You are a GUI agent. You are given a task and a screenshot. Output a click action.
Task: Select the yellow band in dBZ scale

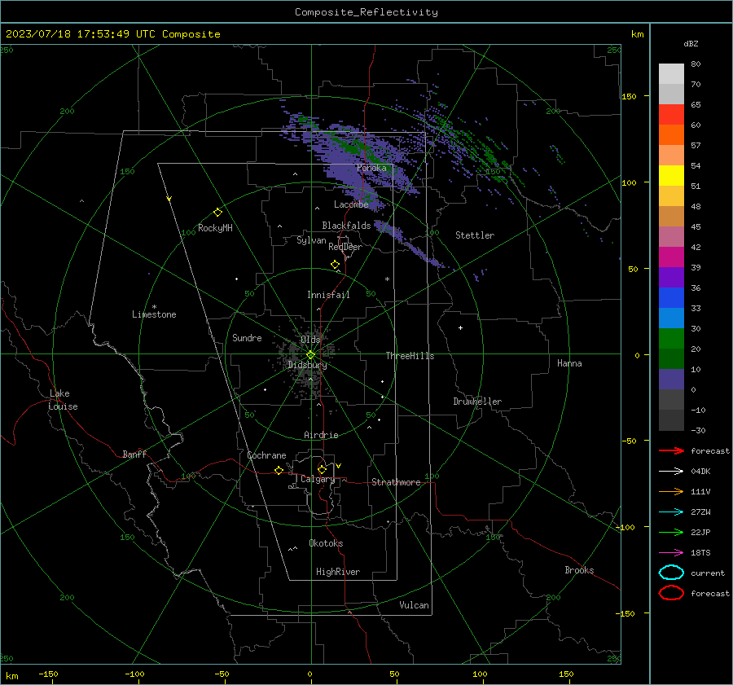tap(671, 175)
